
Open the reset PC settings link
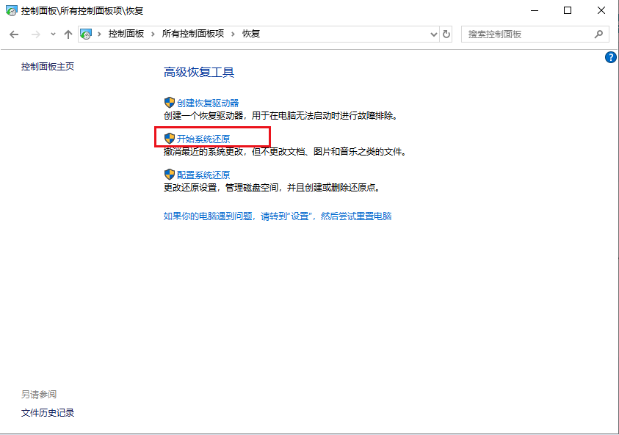click(278, 216)
